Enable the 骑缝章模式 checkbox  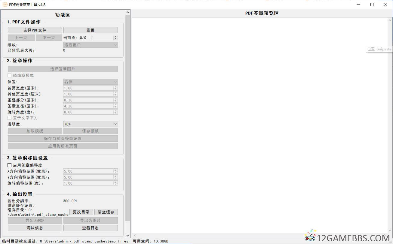coord(9,75)
